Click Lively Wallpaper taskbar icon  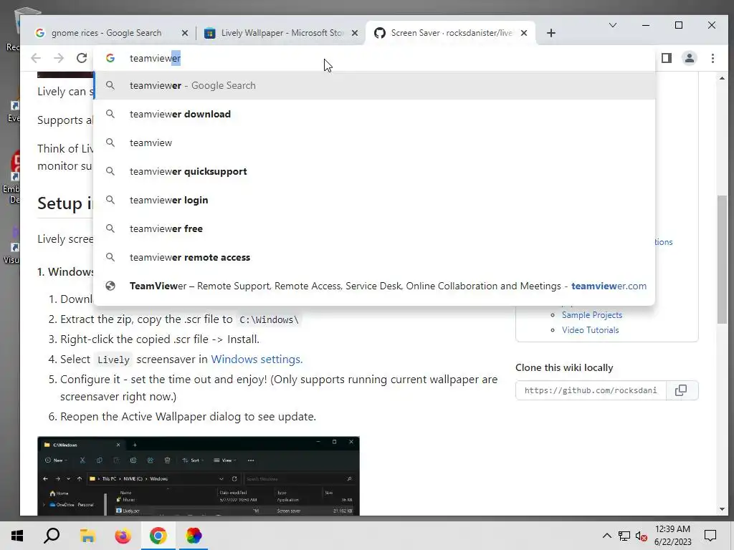(x=194, y=536)
